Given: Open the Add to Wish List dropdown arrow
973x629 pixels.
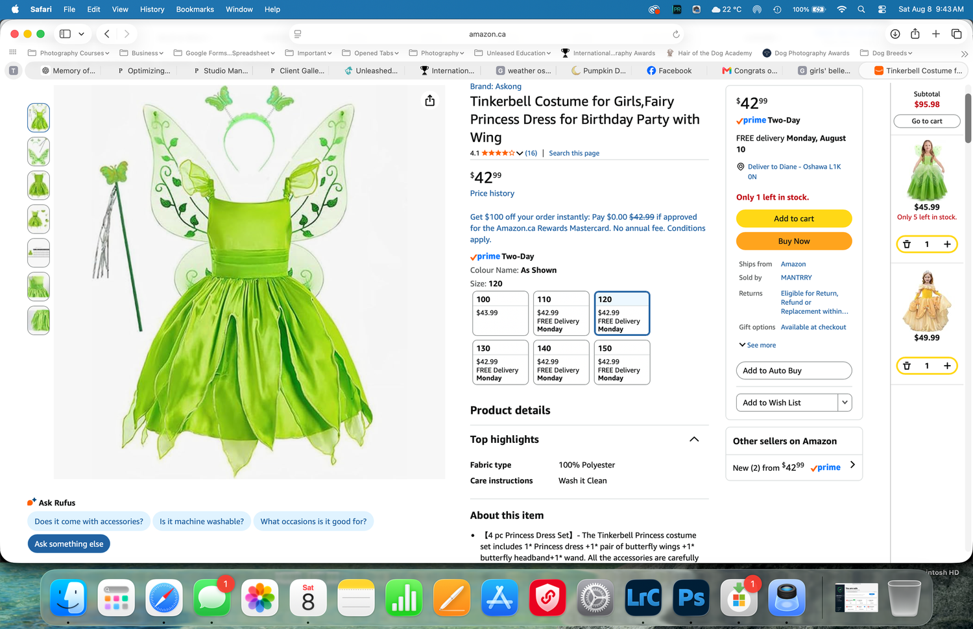Looking at the screenshot, I should click(845, 403).
